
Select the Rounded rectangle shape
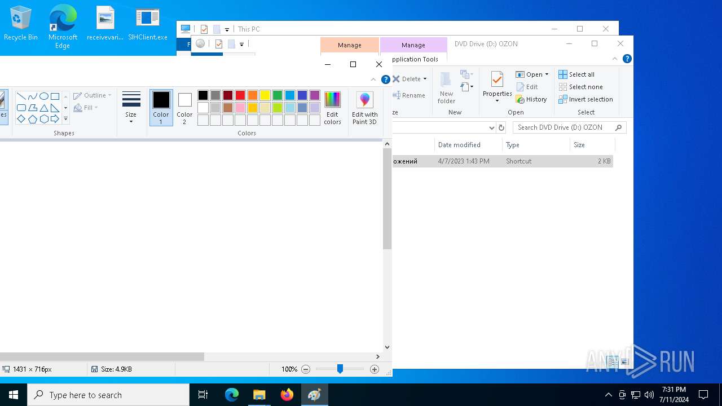pyautogui.click(x=21, y=108)
